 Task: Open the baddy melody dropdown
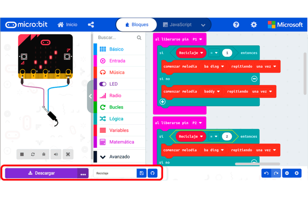coord(212,92)
